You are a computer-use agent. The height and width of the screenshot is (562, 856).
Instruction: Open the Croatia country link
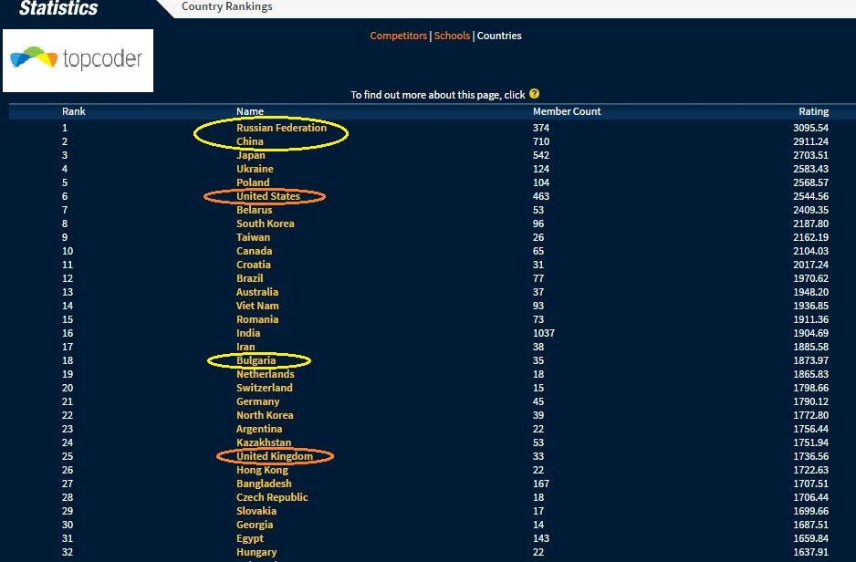pos(254,265)
